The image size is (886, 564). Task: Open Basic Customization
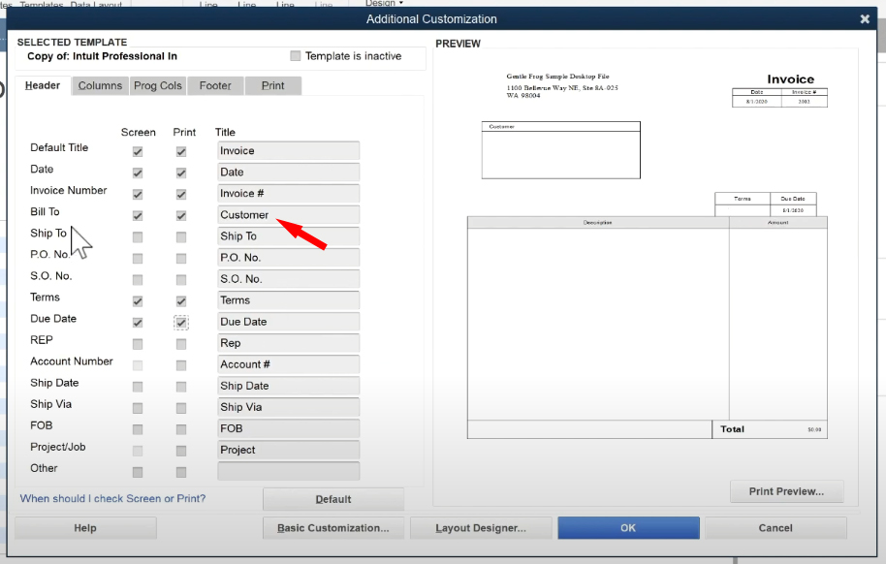[x=333, y=528]
